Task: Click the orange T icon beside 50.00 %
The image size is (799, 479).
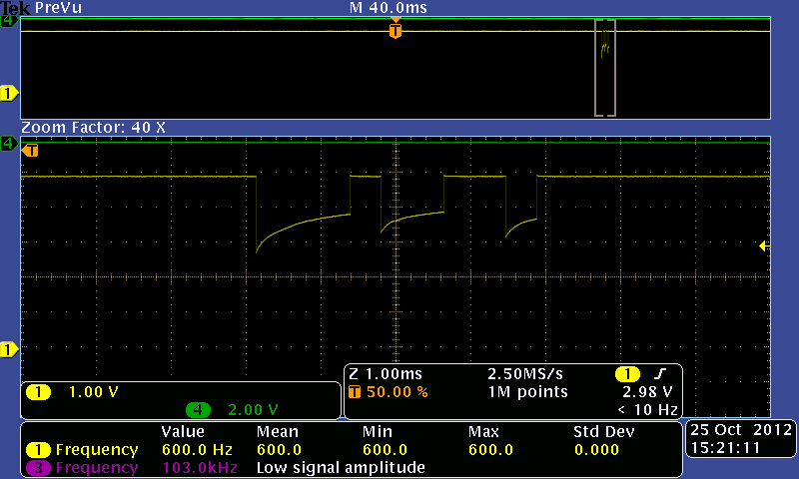Action: 355,392
